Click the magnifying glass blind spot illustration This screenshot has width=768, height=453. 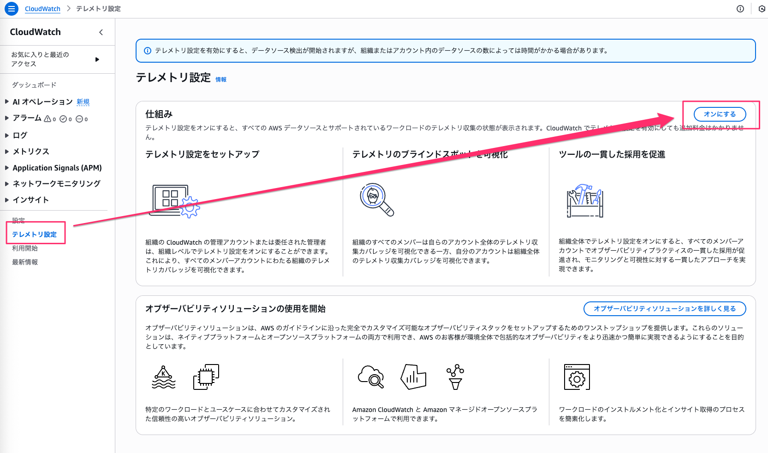point(377,200)
